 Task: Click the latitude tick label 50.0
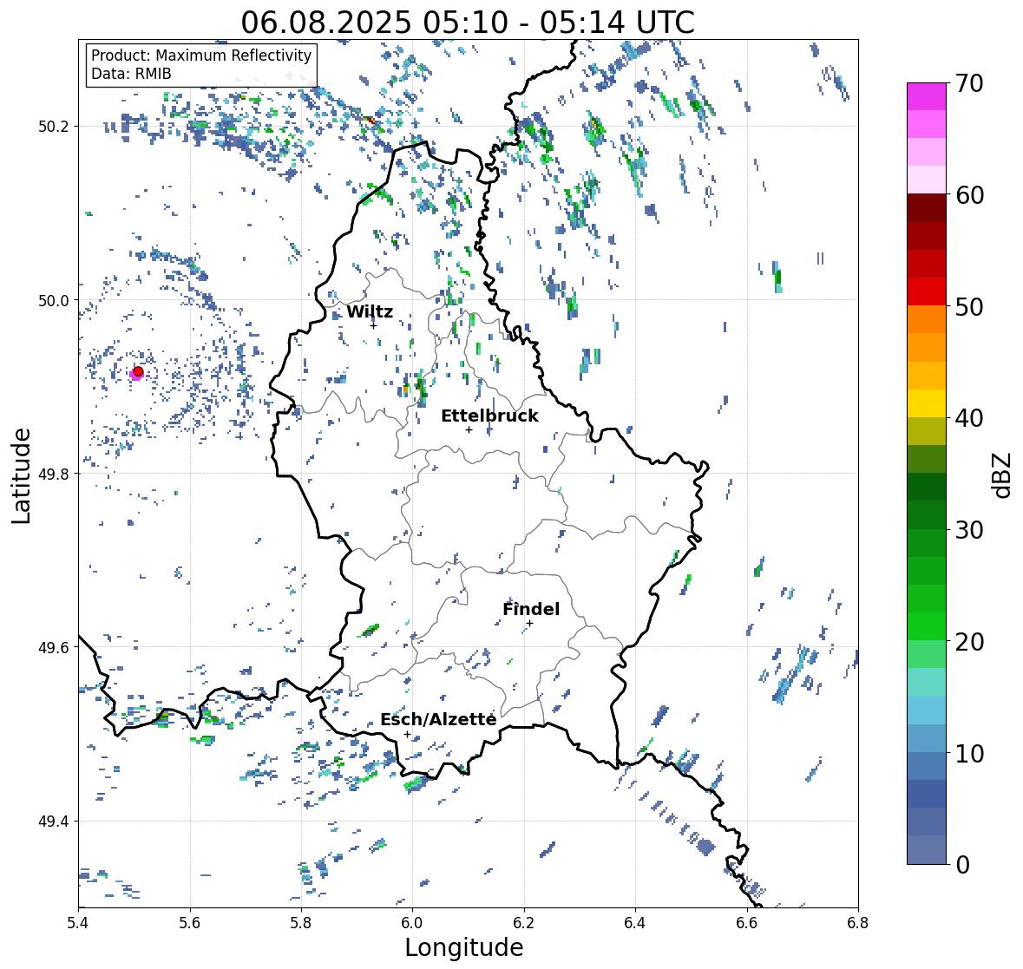click(x=54, y=301)
